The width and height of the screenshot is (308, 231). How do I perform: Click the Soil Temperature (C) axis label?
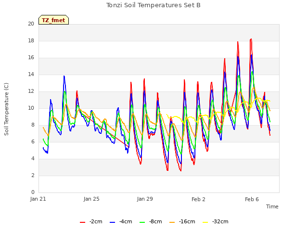click(x=6, y=109)
